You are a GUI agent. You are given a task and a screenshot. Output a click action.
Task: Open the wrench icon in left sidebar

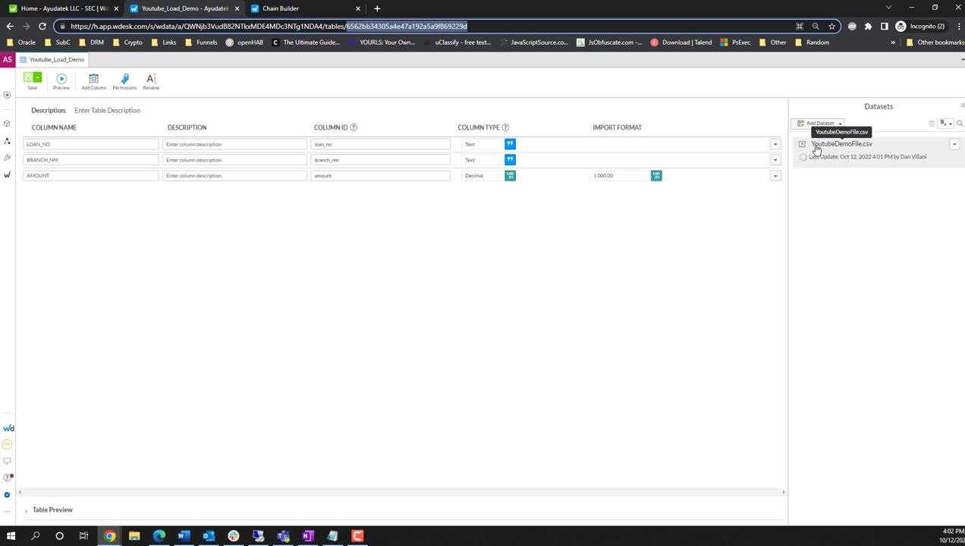tap(7, 158)
